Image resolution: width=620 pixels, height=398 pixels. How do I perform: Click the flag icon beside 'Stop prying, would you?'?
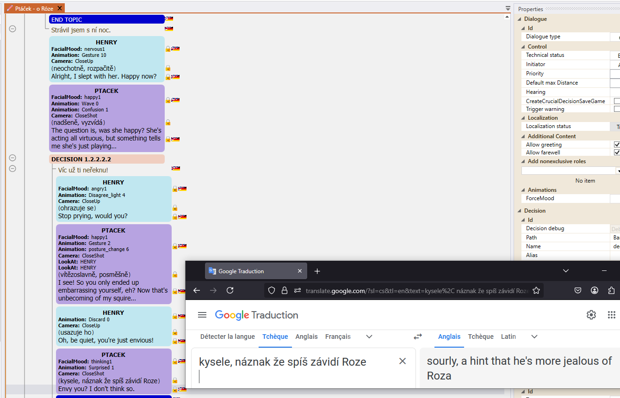(182, 216)
